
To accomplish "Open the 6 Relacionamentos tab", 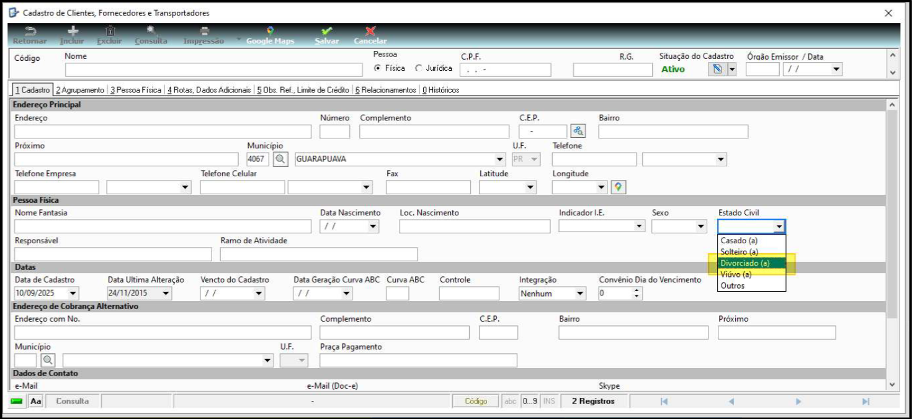I will 386,90.
